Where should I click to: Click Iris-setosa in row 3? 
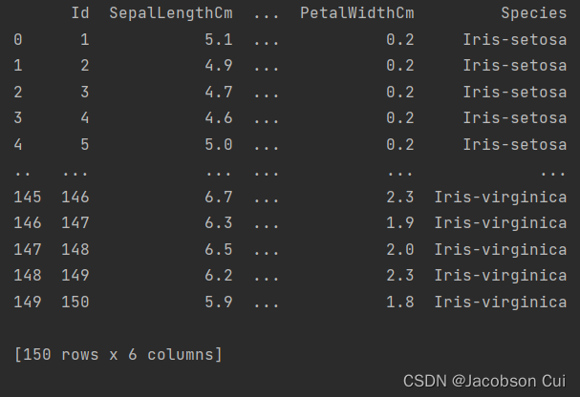[514, 118]
